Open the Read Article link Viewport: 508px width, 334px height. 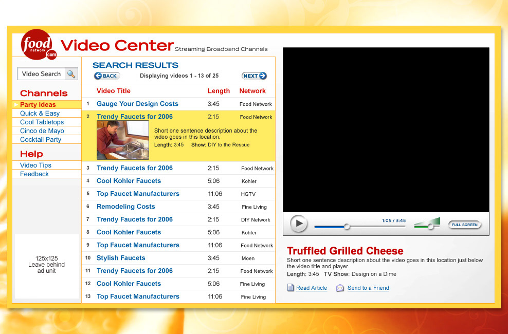[x=312, y=288]
